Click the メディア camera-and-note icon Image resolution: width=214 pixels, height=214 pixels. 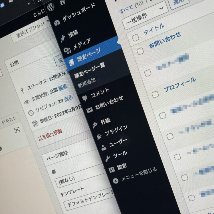tap(67, 51)
